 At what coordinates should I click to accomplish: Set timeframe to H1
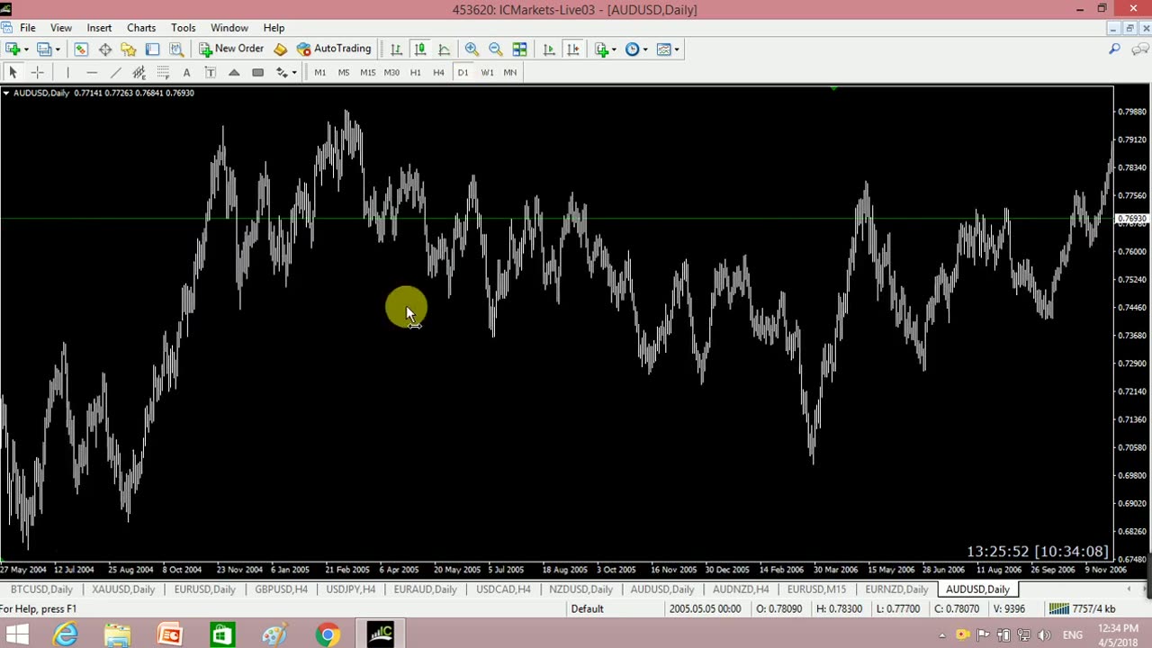[x=415, y=73]
